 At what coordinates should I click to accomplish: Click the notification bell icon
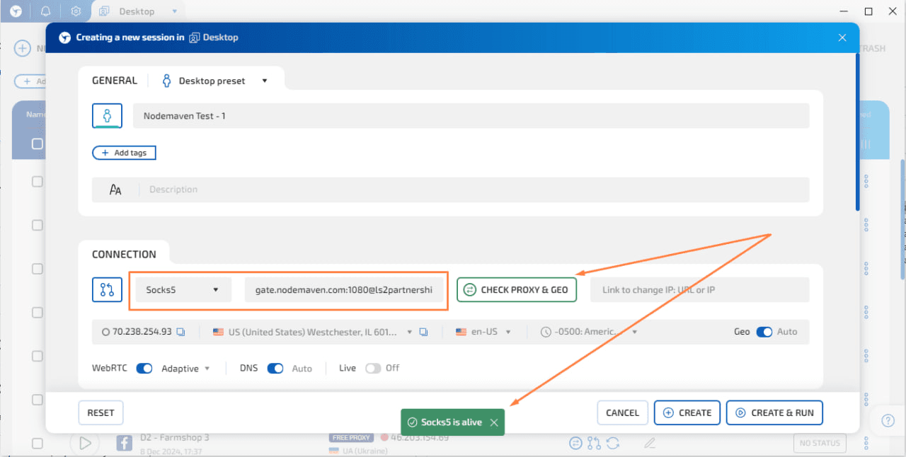tap(46, 11)
